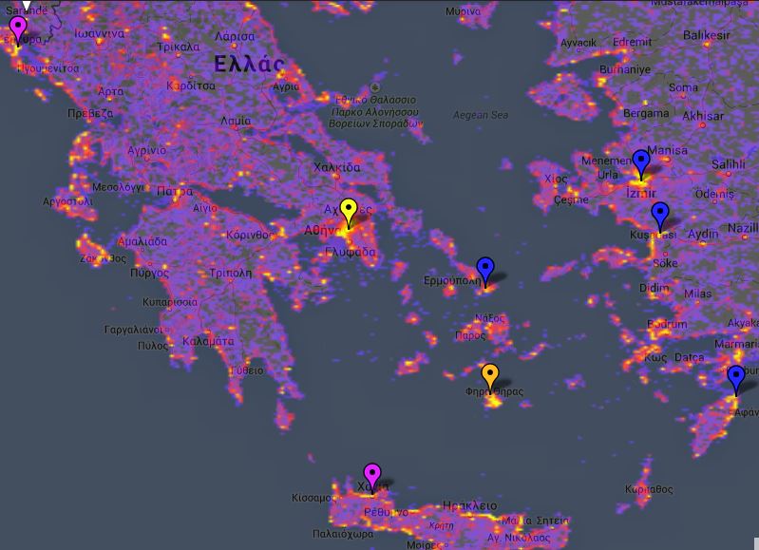The width and height of the screenshot is (759, 550).
Task: Click the magenta pin at Chania, Crete
Action: point(371,475)
